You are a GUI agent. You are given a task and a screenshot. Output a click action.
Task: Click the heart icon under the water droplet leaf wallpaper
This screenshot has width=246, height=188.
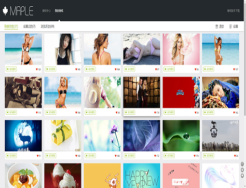pyautogui.click(x=194, y=156)
